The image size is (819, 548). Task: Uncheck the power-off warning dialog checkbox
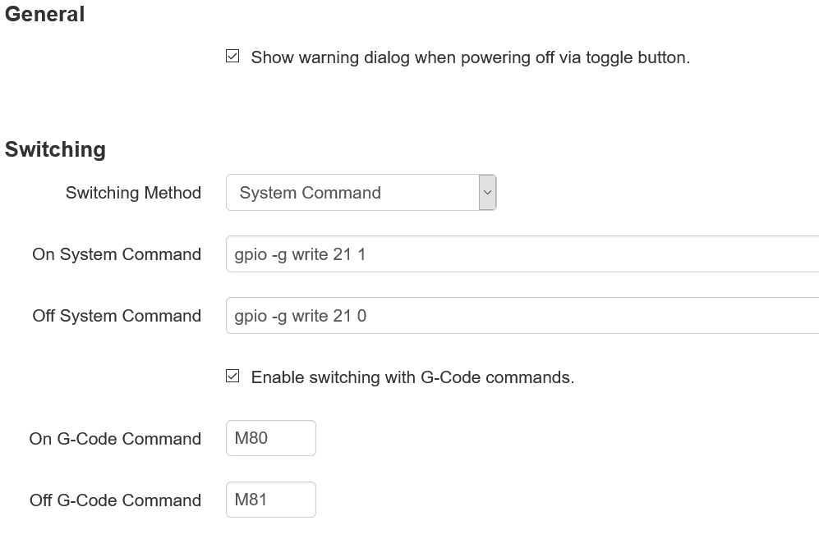[x=232, y=56]
